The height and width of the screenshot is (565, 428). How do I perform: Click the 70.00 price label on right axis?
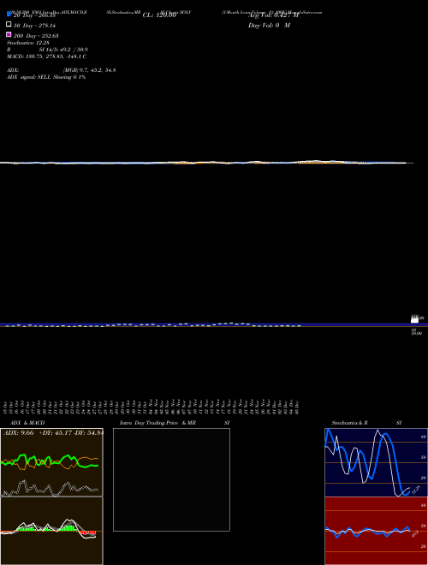(x=417, y=334)
